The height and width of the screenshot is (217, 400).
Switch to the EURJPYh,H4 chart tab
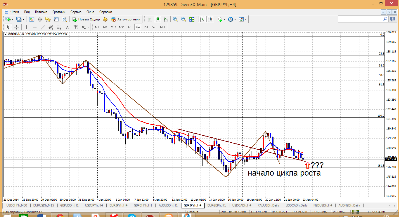(118, 205)
